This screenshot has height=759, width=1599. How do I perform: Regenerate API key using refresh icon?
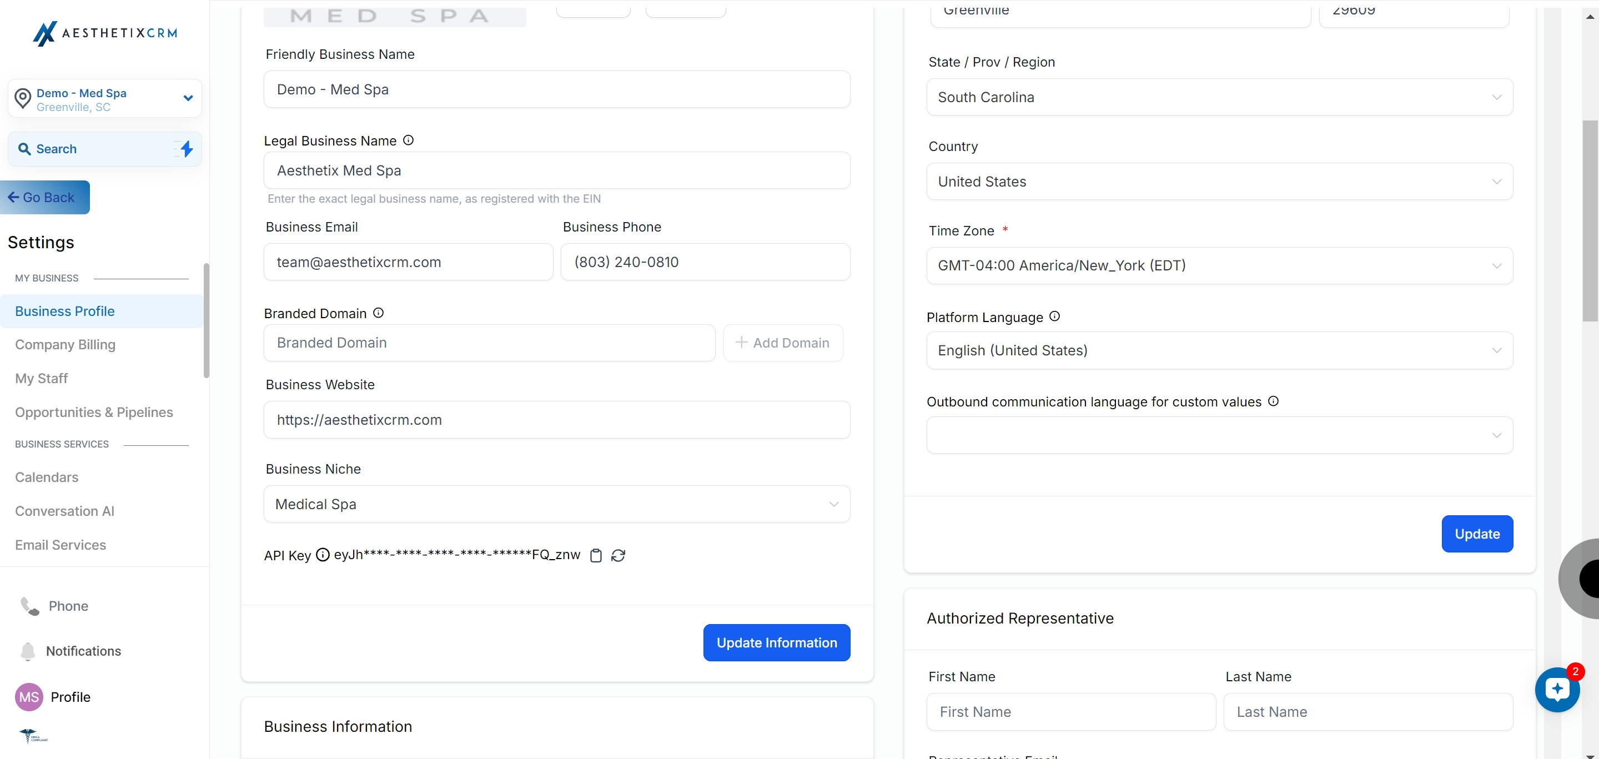pyautogui.click(x=619, y=555)
